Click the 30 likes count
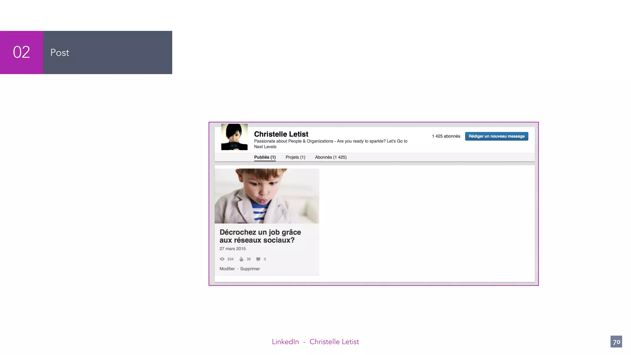 249,259
